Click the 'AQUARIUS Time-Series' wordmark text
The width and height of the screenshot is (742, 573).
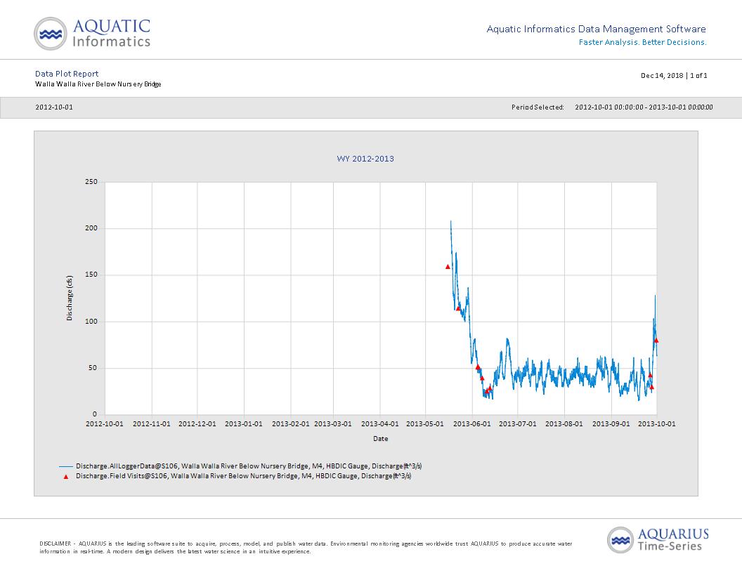pyautogui.click(x=673, y=540)
